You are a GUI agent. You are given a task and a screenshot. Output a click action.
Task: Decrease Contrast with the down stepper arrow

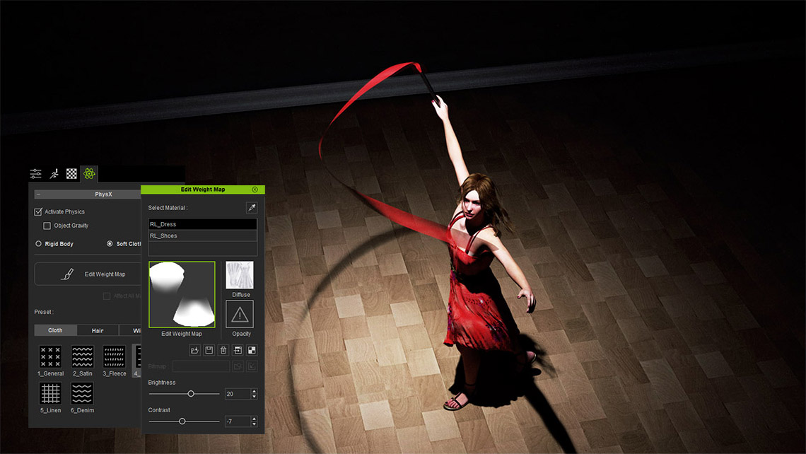[x=254, y=424]
